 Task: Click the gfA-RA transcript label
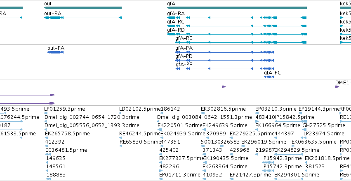(176, 14)
